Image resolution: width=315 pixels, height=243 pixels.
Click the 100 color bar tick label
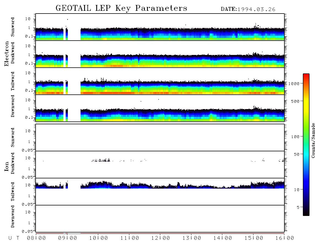point(295,137)
